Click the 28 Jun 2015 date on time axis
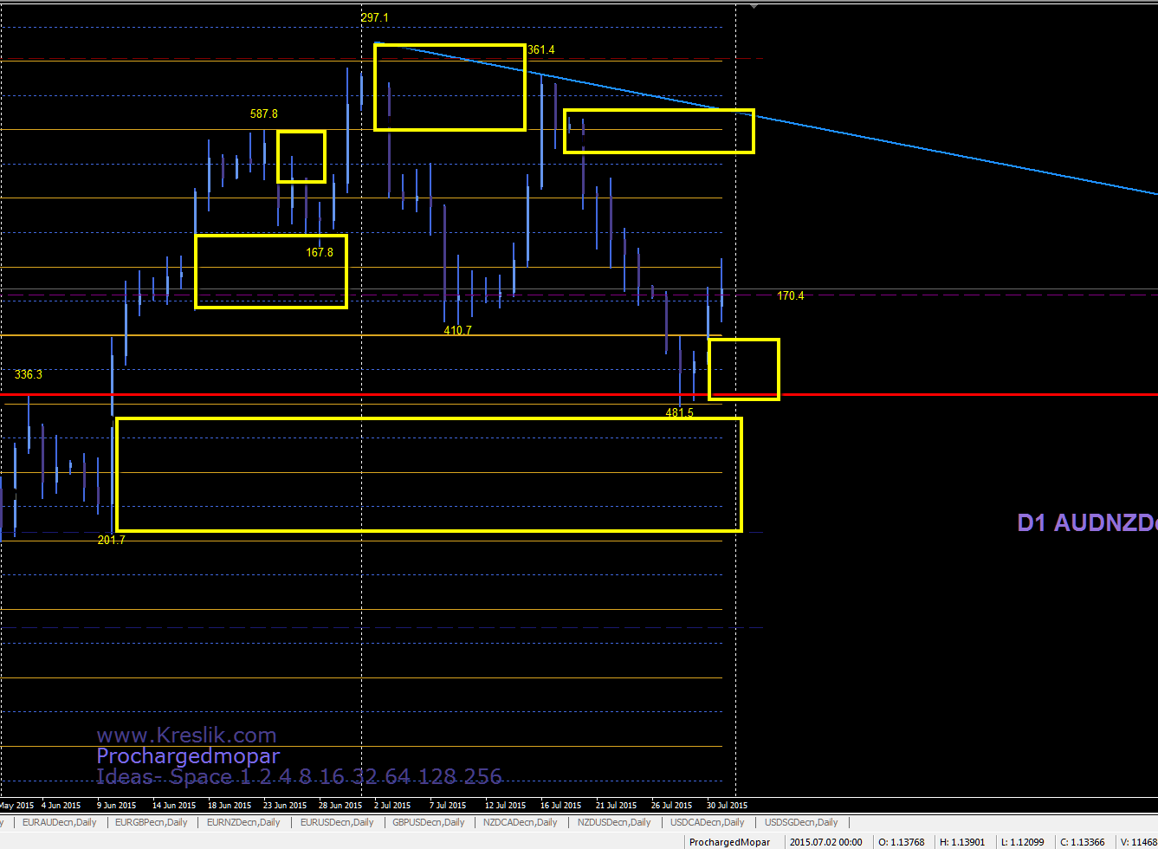This screenshot has height=849, width=1158. 340,806
